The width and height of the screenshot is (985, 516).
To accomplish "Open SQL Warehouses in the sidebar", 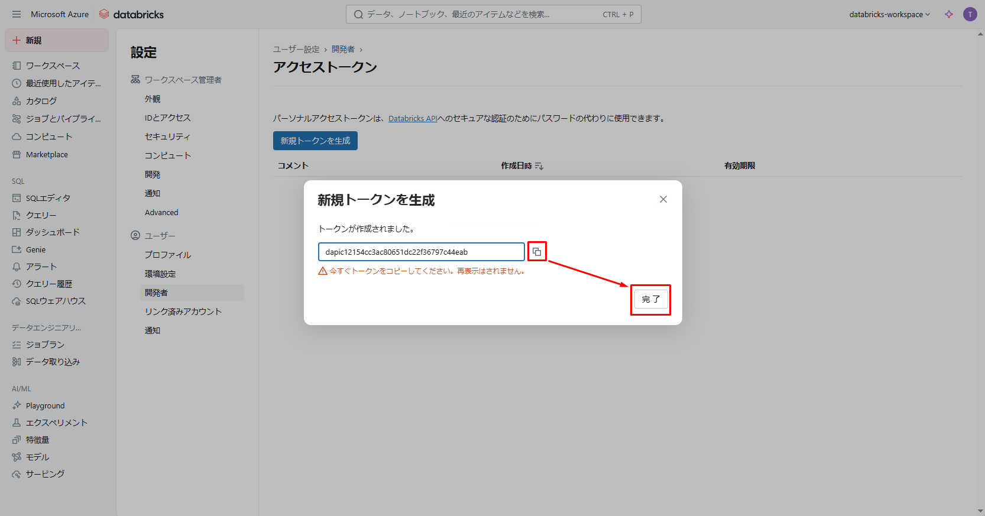I will click(x=55, y=301).
